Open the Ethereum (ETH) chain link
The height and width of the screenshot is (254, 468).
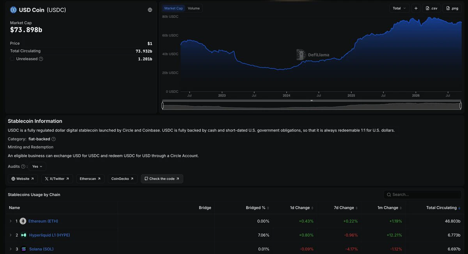[43, 221]
